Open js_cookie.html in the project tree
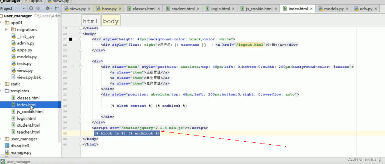 pos(30,111)
